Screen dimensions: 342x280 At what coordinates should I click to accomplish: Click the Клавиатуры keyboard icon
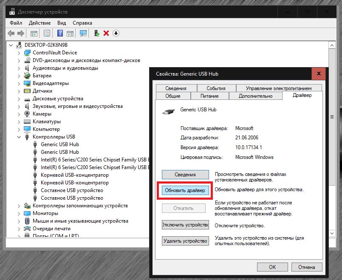[x=27, y=122]
